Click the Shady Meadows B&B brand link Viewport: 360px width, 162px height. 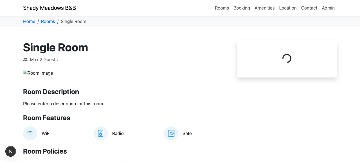click(x=49, y=8)
